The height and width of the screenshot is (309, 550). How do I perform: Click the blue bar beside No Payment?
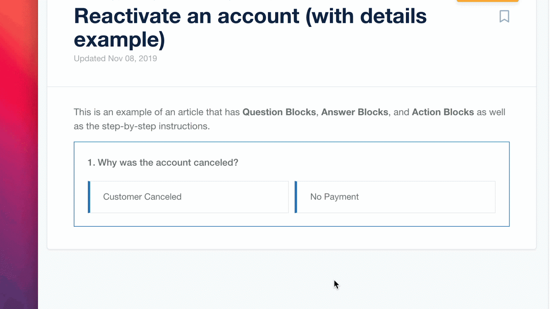(x=296, y=197)
